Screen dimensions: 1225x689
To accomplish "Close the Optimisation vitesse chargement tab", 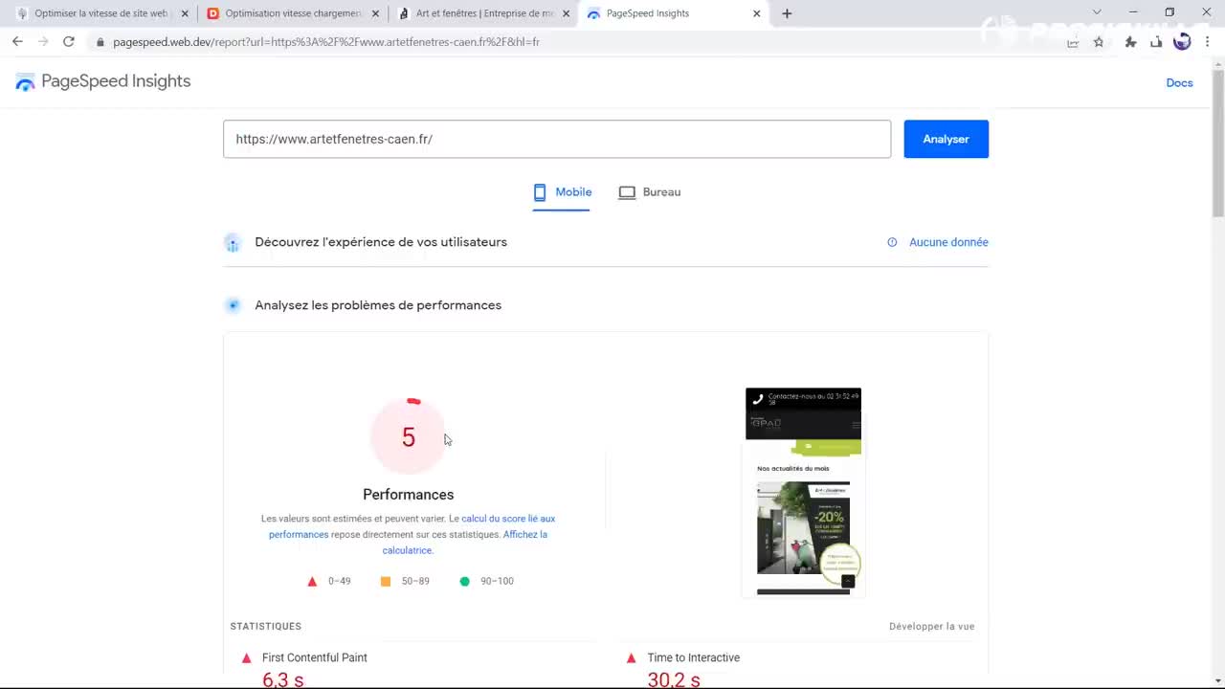I will 375,13.
